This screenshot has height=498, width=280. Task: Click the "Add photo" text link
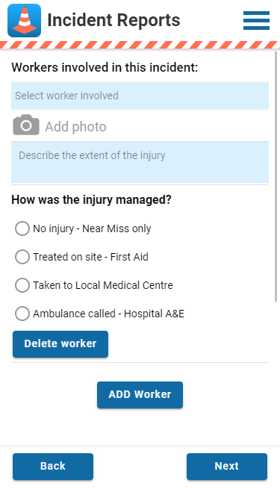[75, 127]
